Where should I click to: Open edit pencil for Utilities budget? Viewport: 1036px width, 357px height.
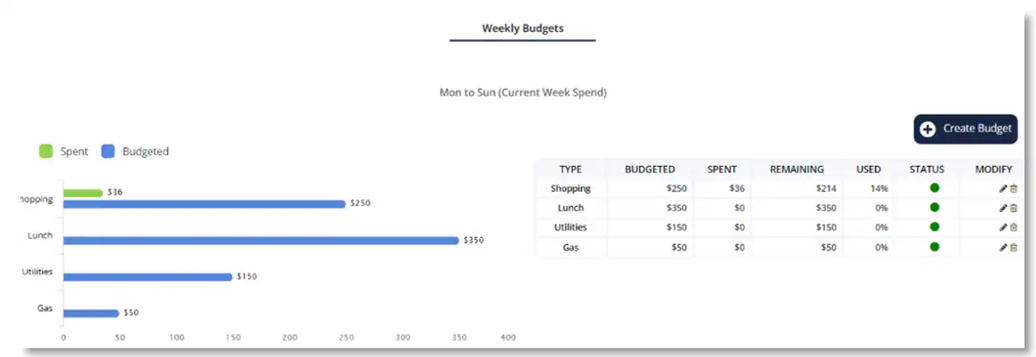click(1003, 227)
